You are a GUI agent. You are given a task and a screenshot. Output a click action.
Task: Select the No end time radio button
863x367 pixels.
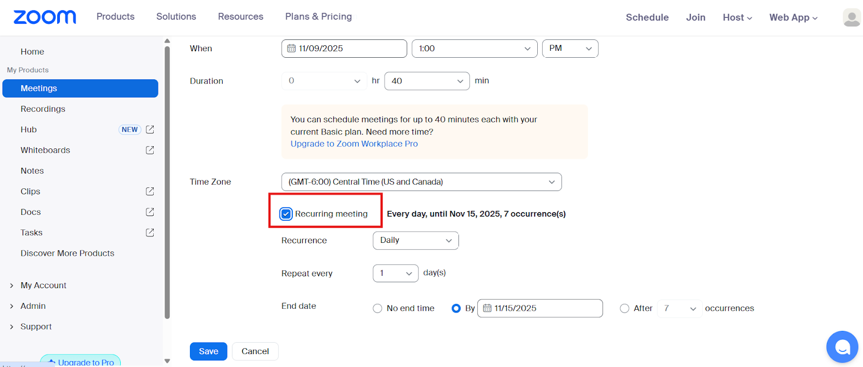(x=378, y=309)
